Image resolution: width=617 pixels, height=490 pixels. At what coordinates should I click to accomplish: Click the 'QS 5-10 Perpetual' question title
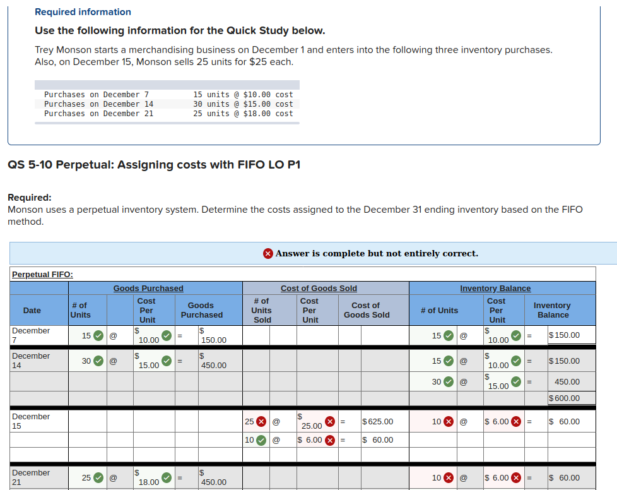(154, 165)
